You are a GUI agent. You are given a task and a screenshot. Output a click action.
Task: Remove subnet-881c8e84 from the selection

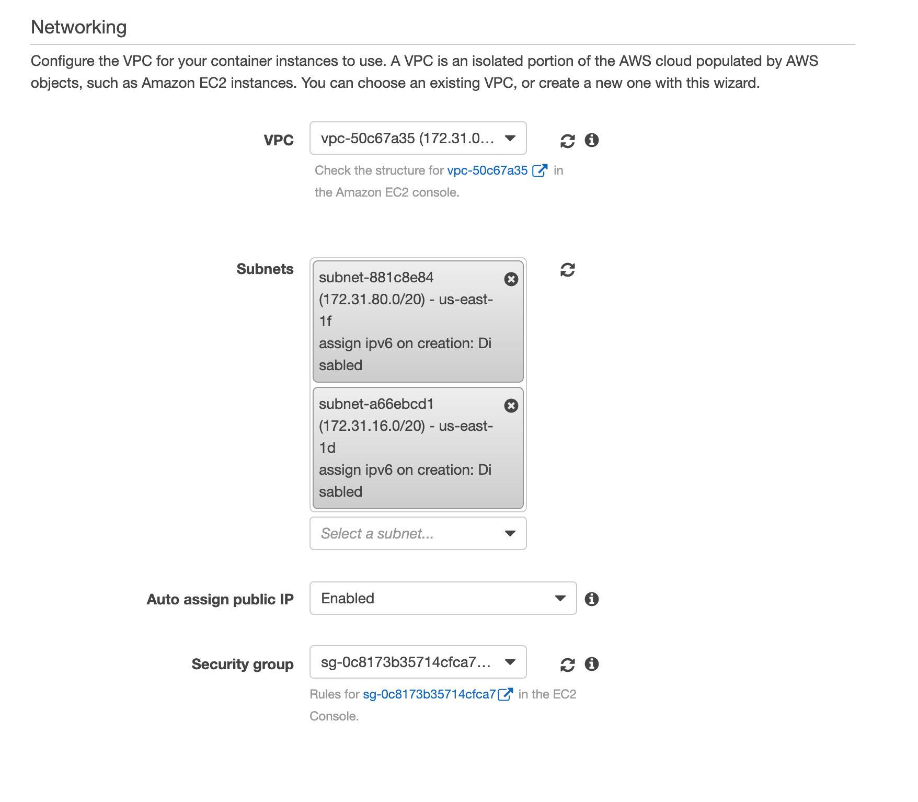[x=511, y=279]
